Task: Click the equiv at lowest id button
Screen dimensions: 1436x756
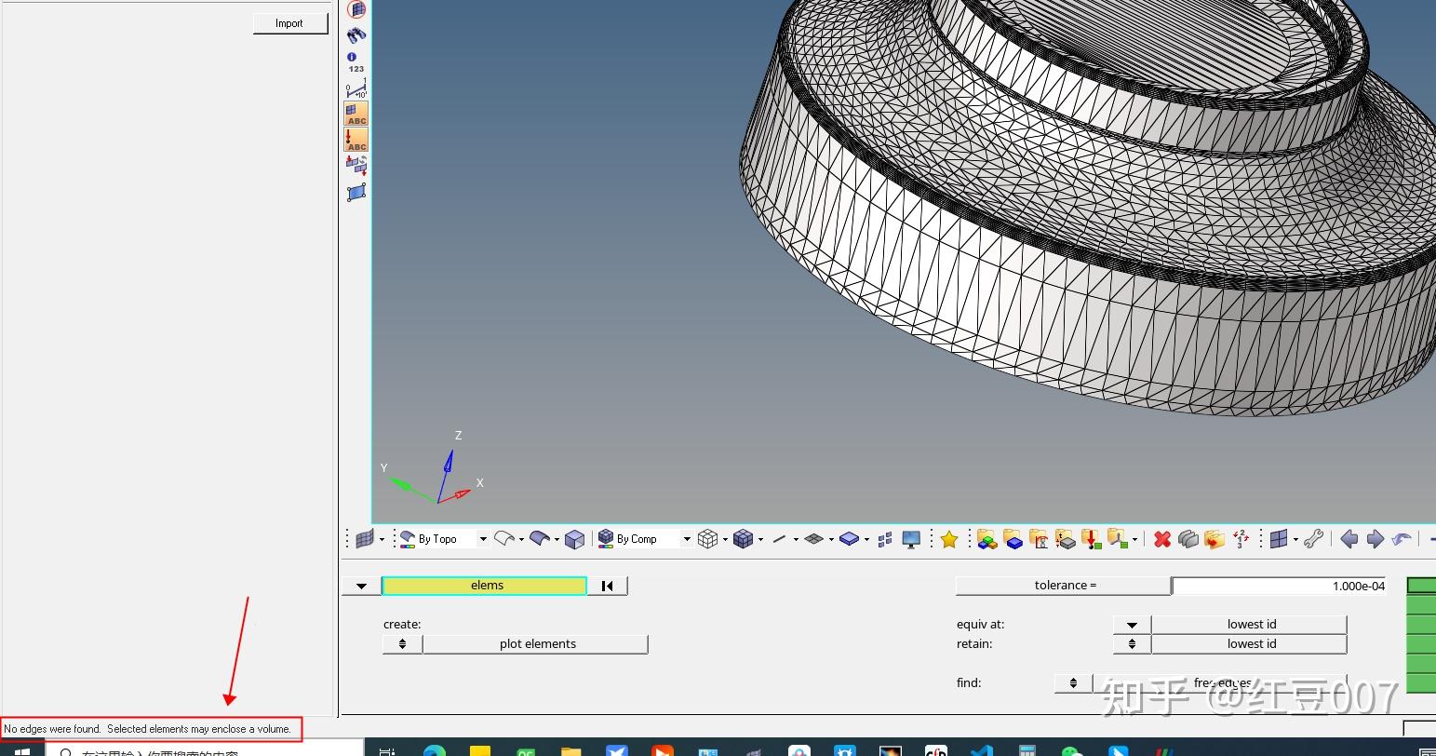Action: (1250, 624)
